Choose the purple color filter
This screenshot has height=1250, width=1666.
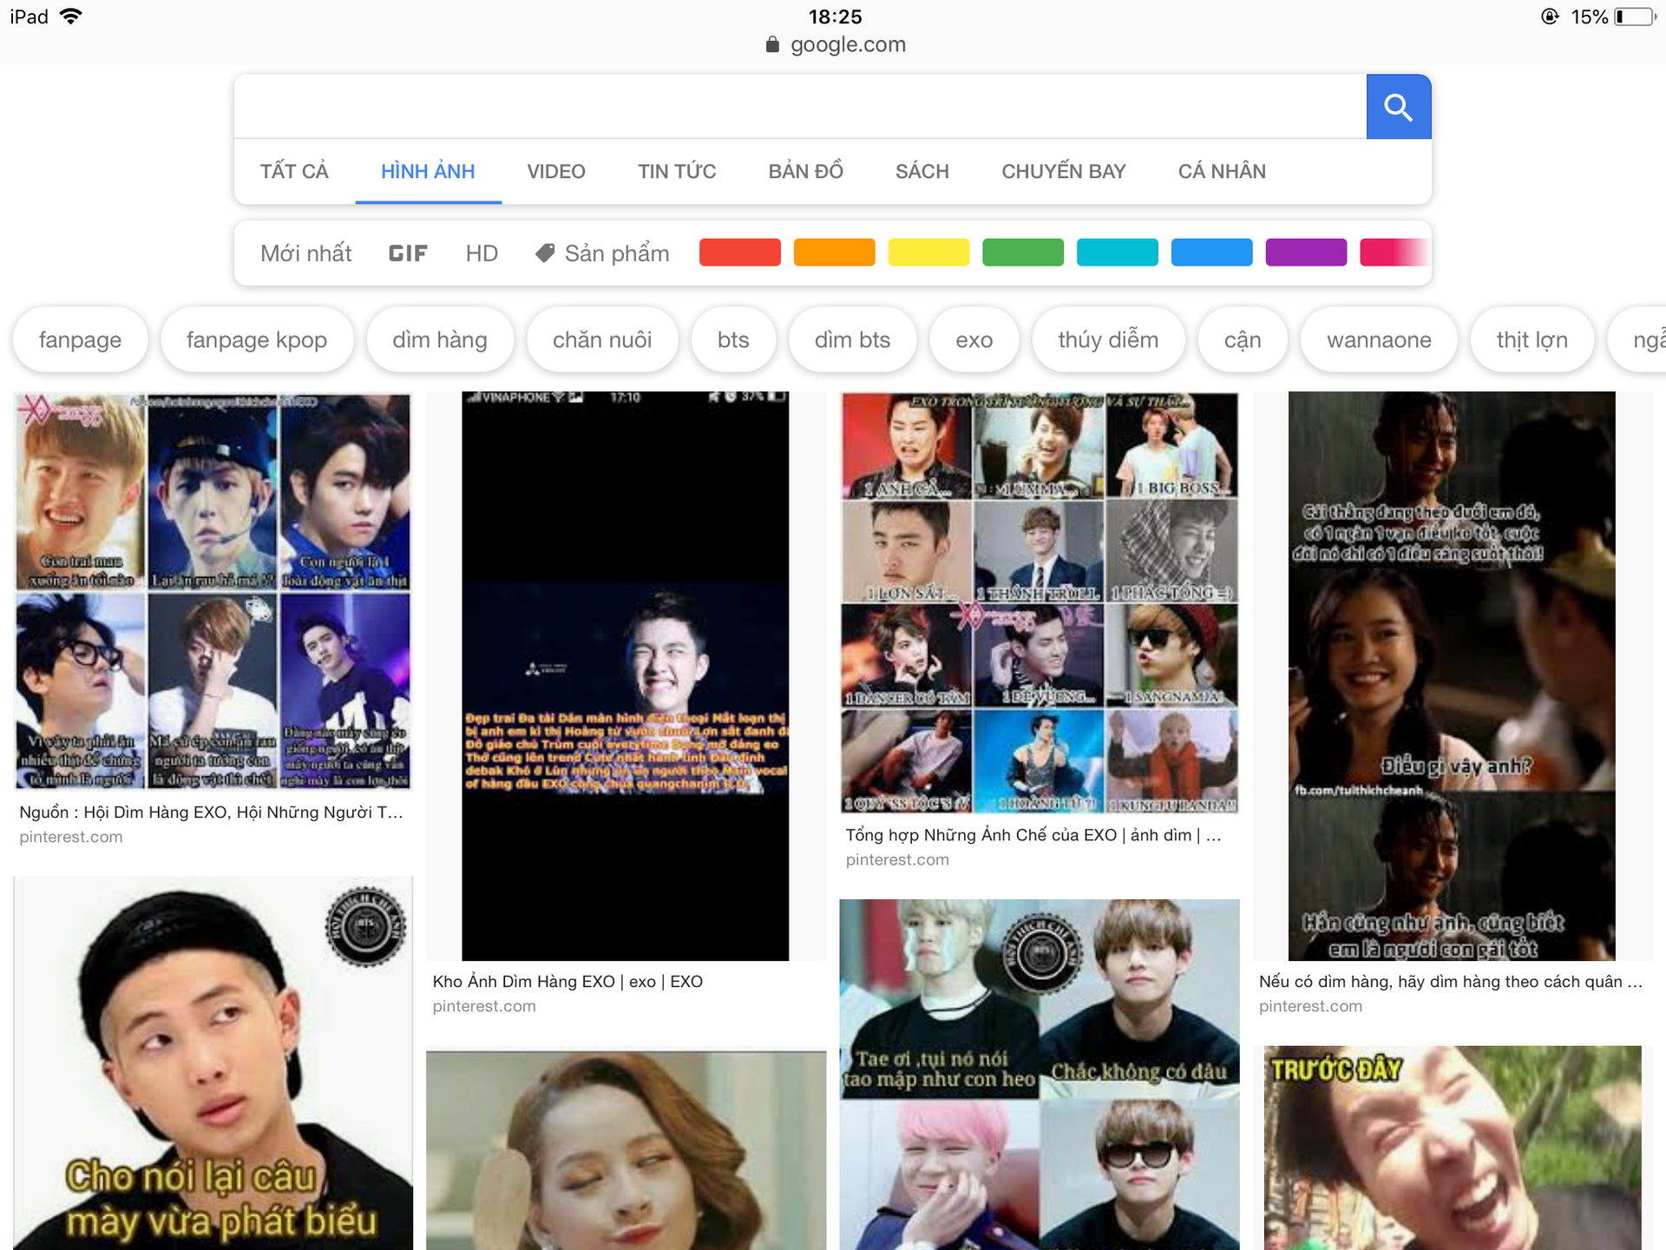pos(1305,253)
